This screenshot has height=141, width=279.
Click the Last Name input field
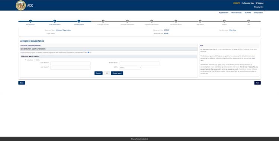pos(70,68)
